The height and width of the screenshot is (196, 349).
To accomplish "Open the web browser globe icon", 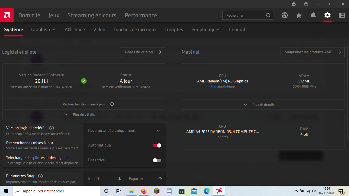I will coord(285,15).
